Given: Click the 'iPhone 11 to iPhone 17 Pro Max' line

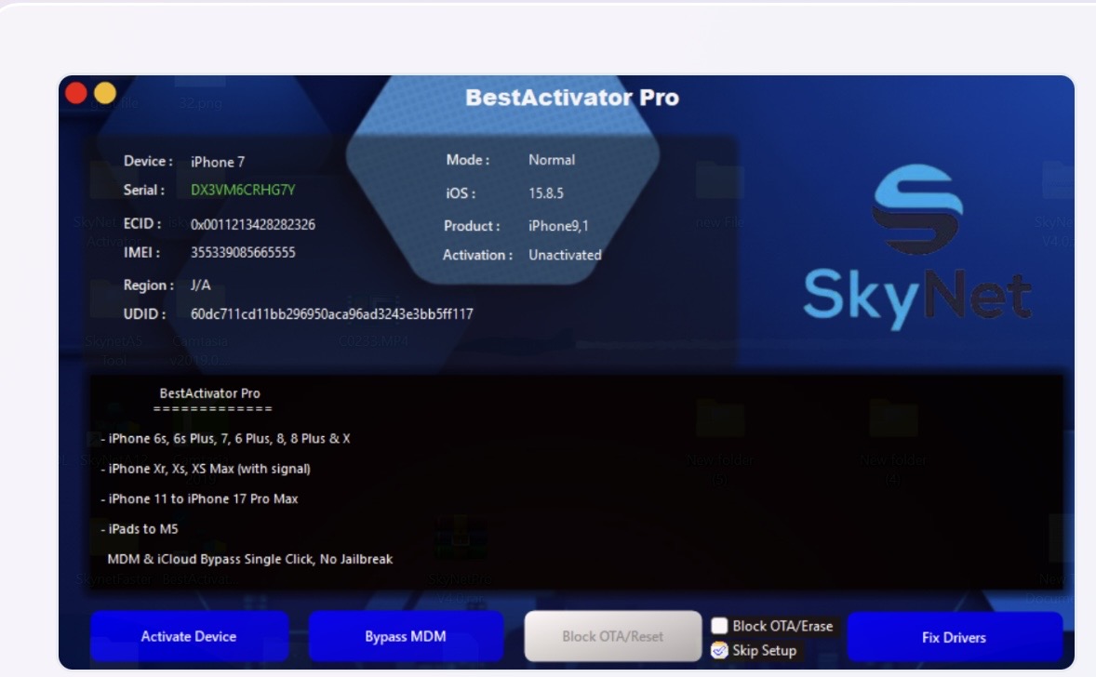Looking at the screenshot, I should (203, 499).
